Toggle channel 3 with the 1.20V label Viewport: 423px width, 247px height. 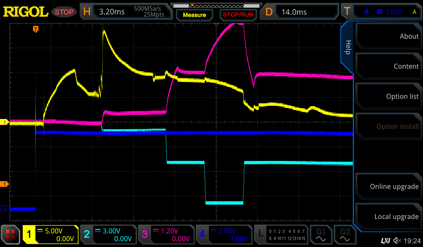click(166, 235)
